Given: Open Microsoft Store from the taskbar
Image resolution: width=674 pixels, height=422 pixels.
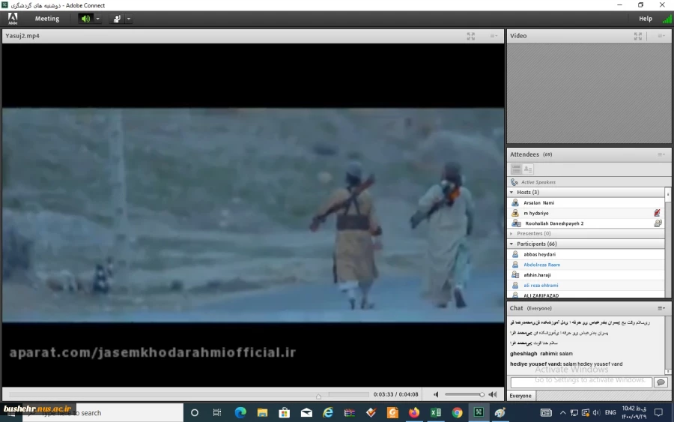Looking at the screenshot, I should [284, 413].
